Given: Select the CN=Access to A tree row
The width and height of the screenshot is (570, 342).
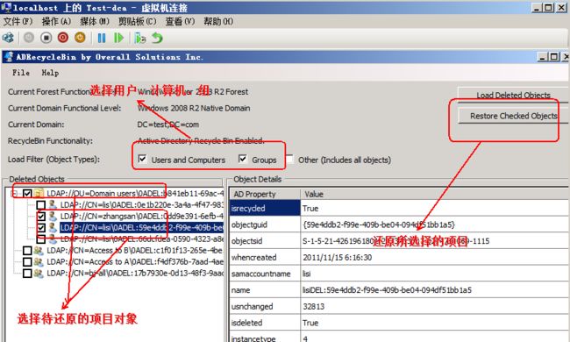Looking at the screenshot, I should pyautogui.click(x=135, y=261).
